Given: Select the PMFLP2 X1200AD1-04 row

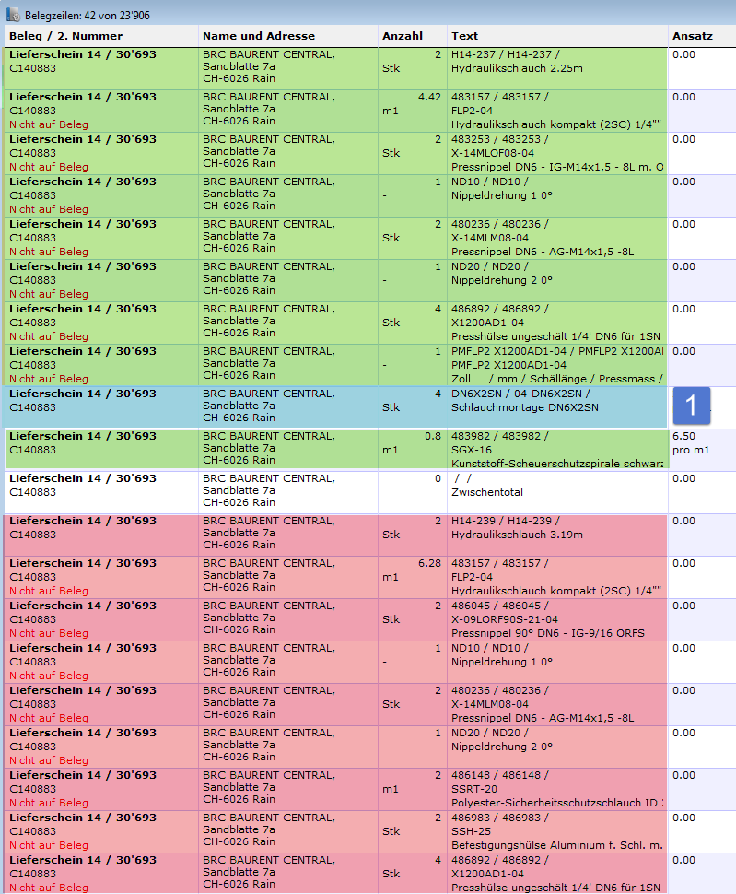Looking at the screenshot, I should coord(556,365).
